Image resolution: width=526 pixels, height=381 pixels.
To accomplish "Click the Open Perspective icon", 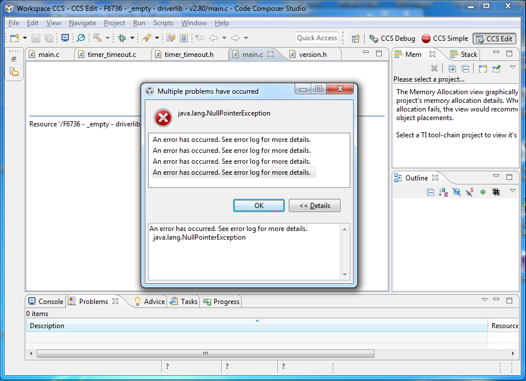I will [x=356, y=39].
